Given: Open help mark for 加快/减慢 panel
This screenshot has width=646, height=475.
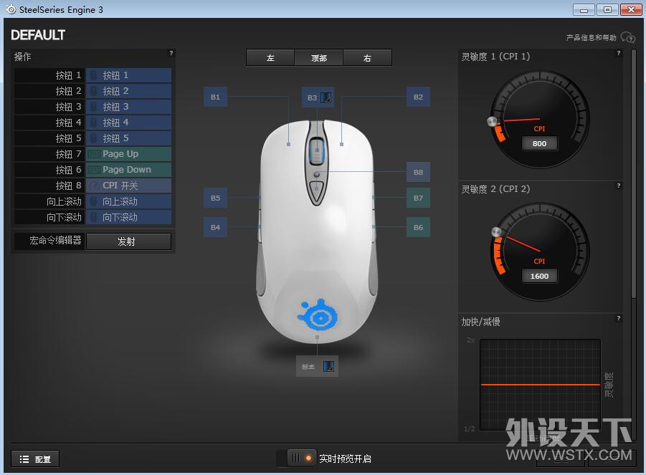Looking at the screenshot, I should pos(618,318).
